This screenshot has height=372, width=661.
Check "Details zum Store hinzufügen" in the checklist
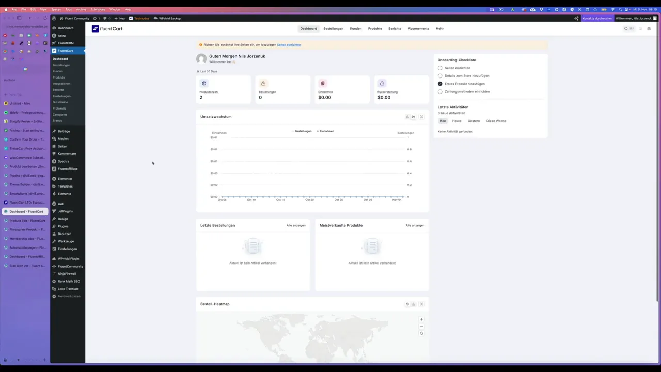coord(440,75)
